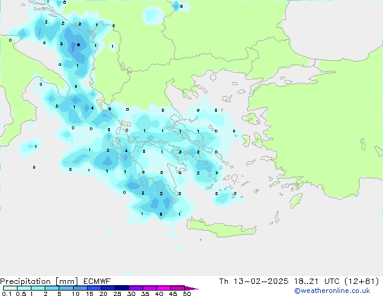Image resolution: width=383 pixels, height=296 pixels.
Task: Click the weatheronline.co.uk copyright link
Action: coord(332,291)
